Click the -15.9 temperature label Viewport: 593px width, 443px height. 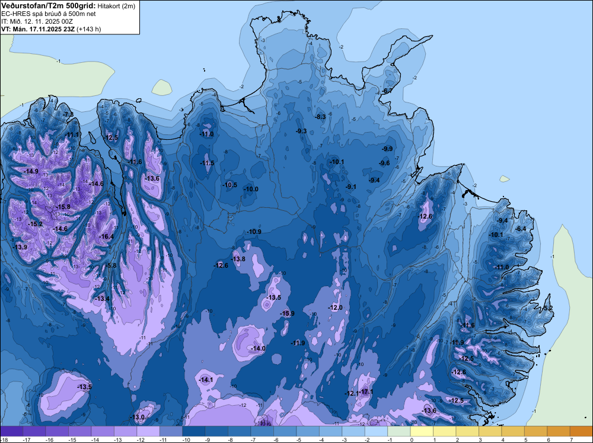288,313
